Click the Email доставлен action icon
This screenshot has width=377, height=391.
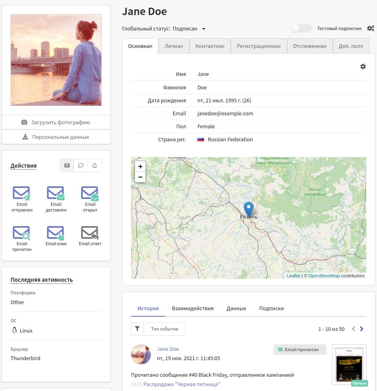[x=56, y=193]
